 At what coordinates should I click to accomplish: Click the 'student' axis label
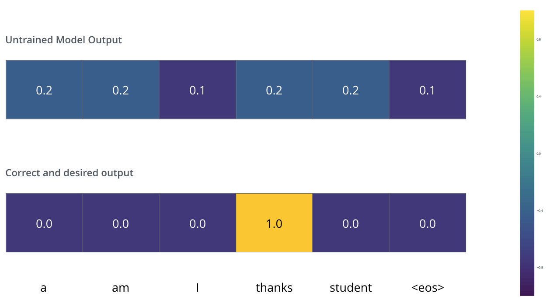[351, 288]
